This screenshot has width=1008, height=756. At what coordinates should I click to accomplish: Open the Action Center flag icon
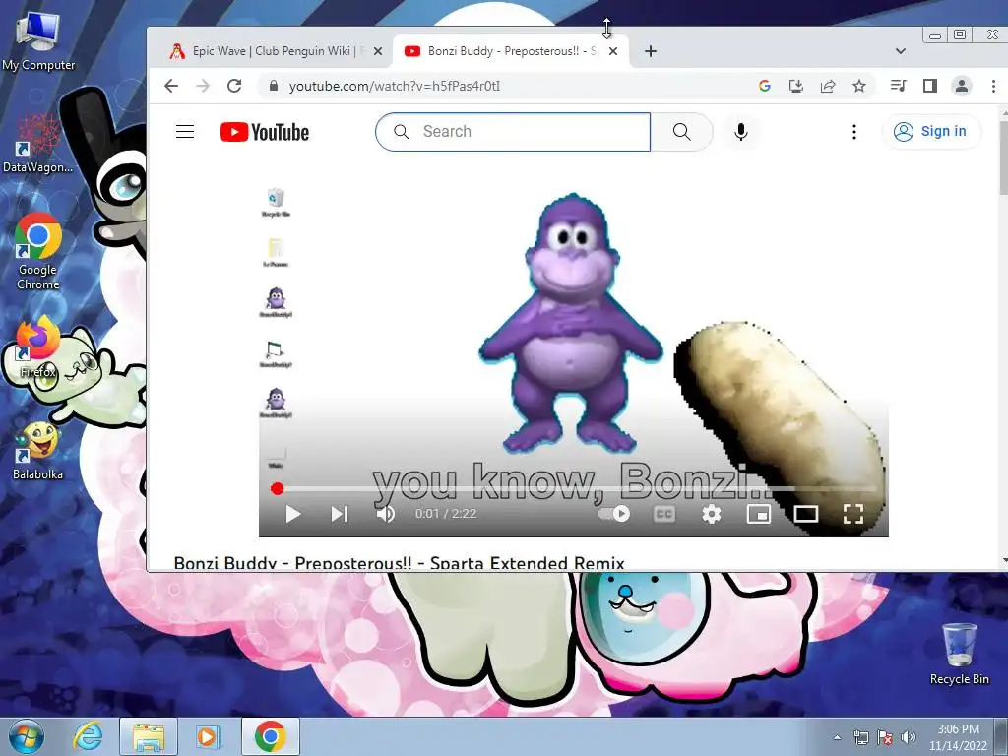click(885, 737)
